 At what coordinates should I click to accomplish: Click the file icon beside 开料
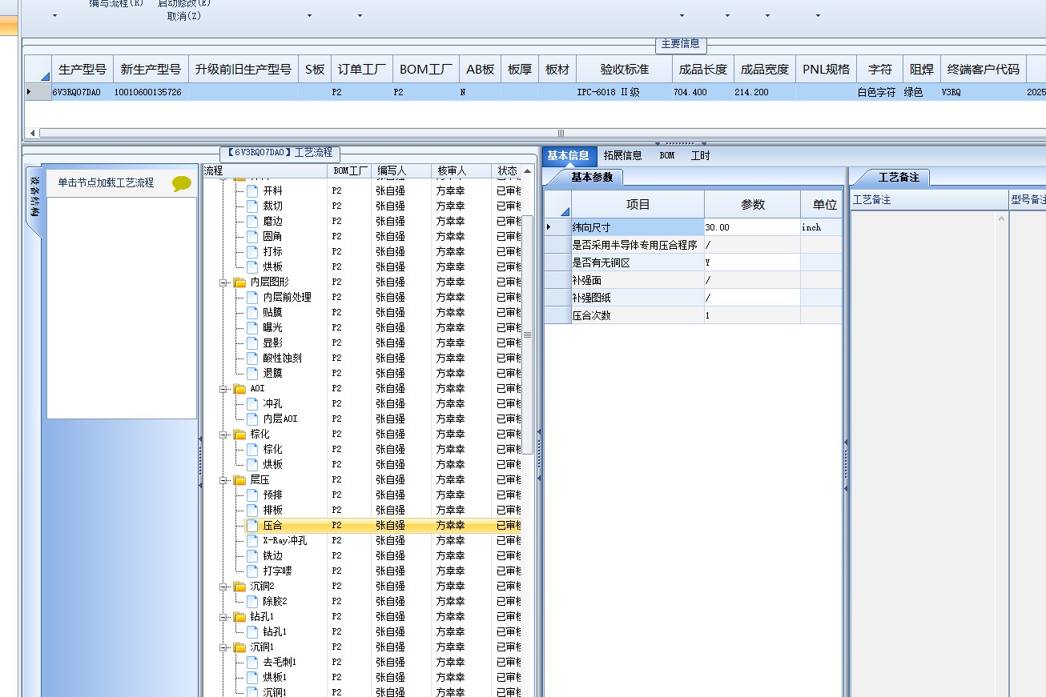(252, 190)
